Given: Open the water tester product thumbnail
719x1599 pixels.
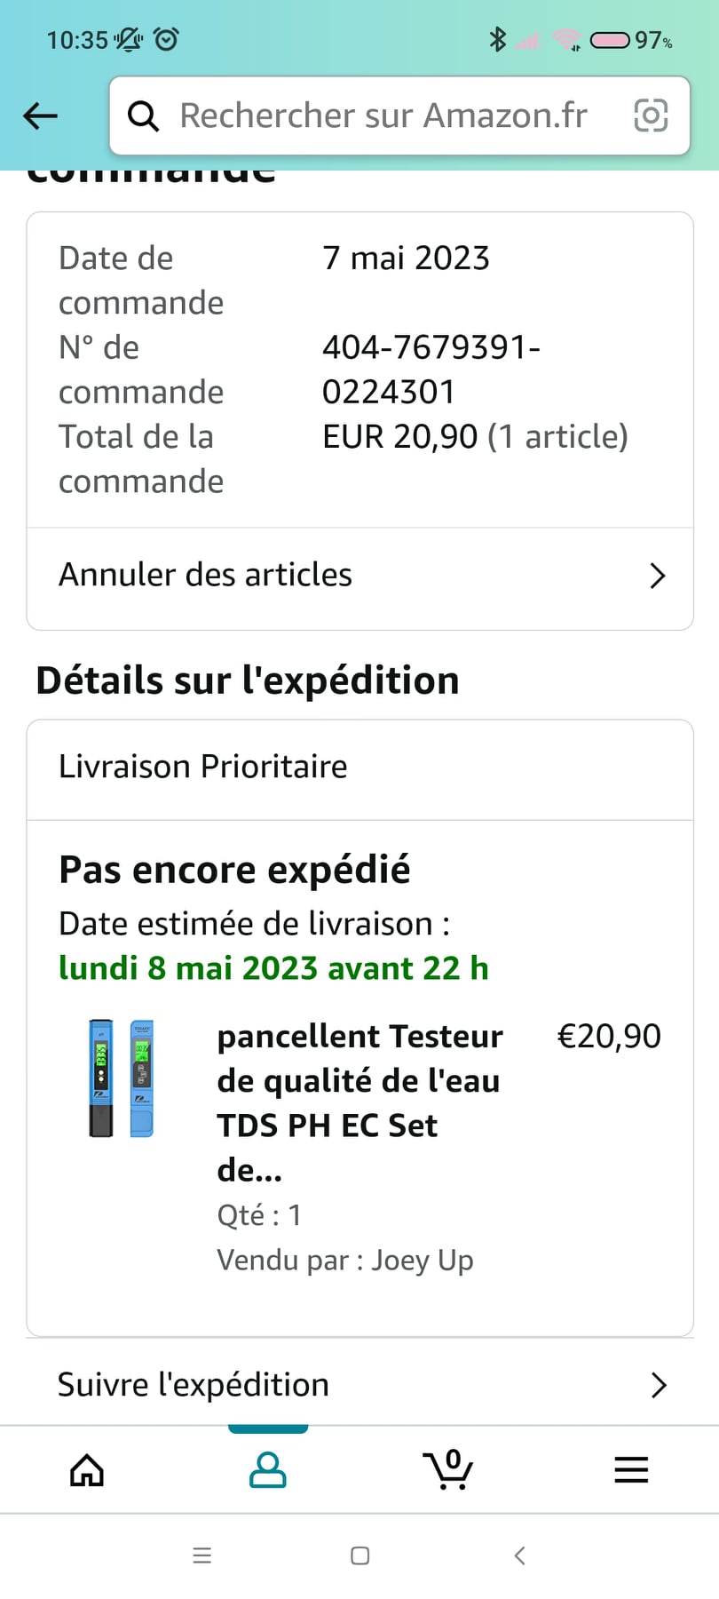Looking at the screenshot, I should tap(122, 1078).
